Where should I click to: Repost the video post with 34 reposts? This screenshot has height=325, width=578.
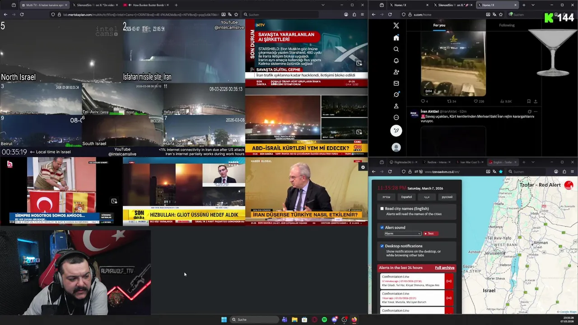pos(452,101)
